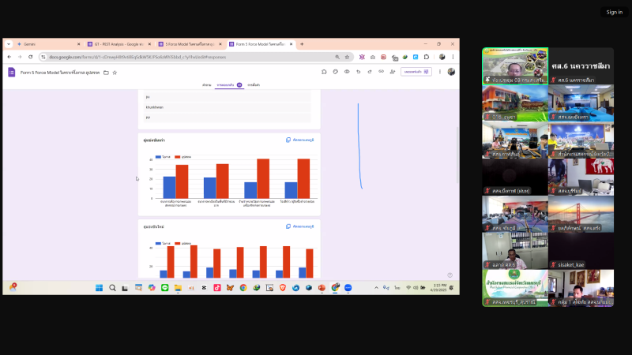Click the Google account avatar in Forms
Image resolution: width=632 pixels, height=355 pixels.
451,72
